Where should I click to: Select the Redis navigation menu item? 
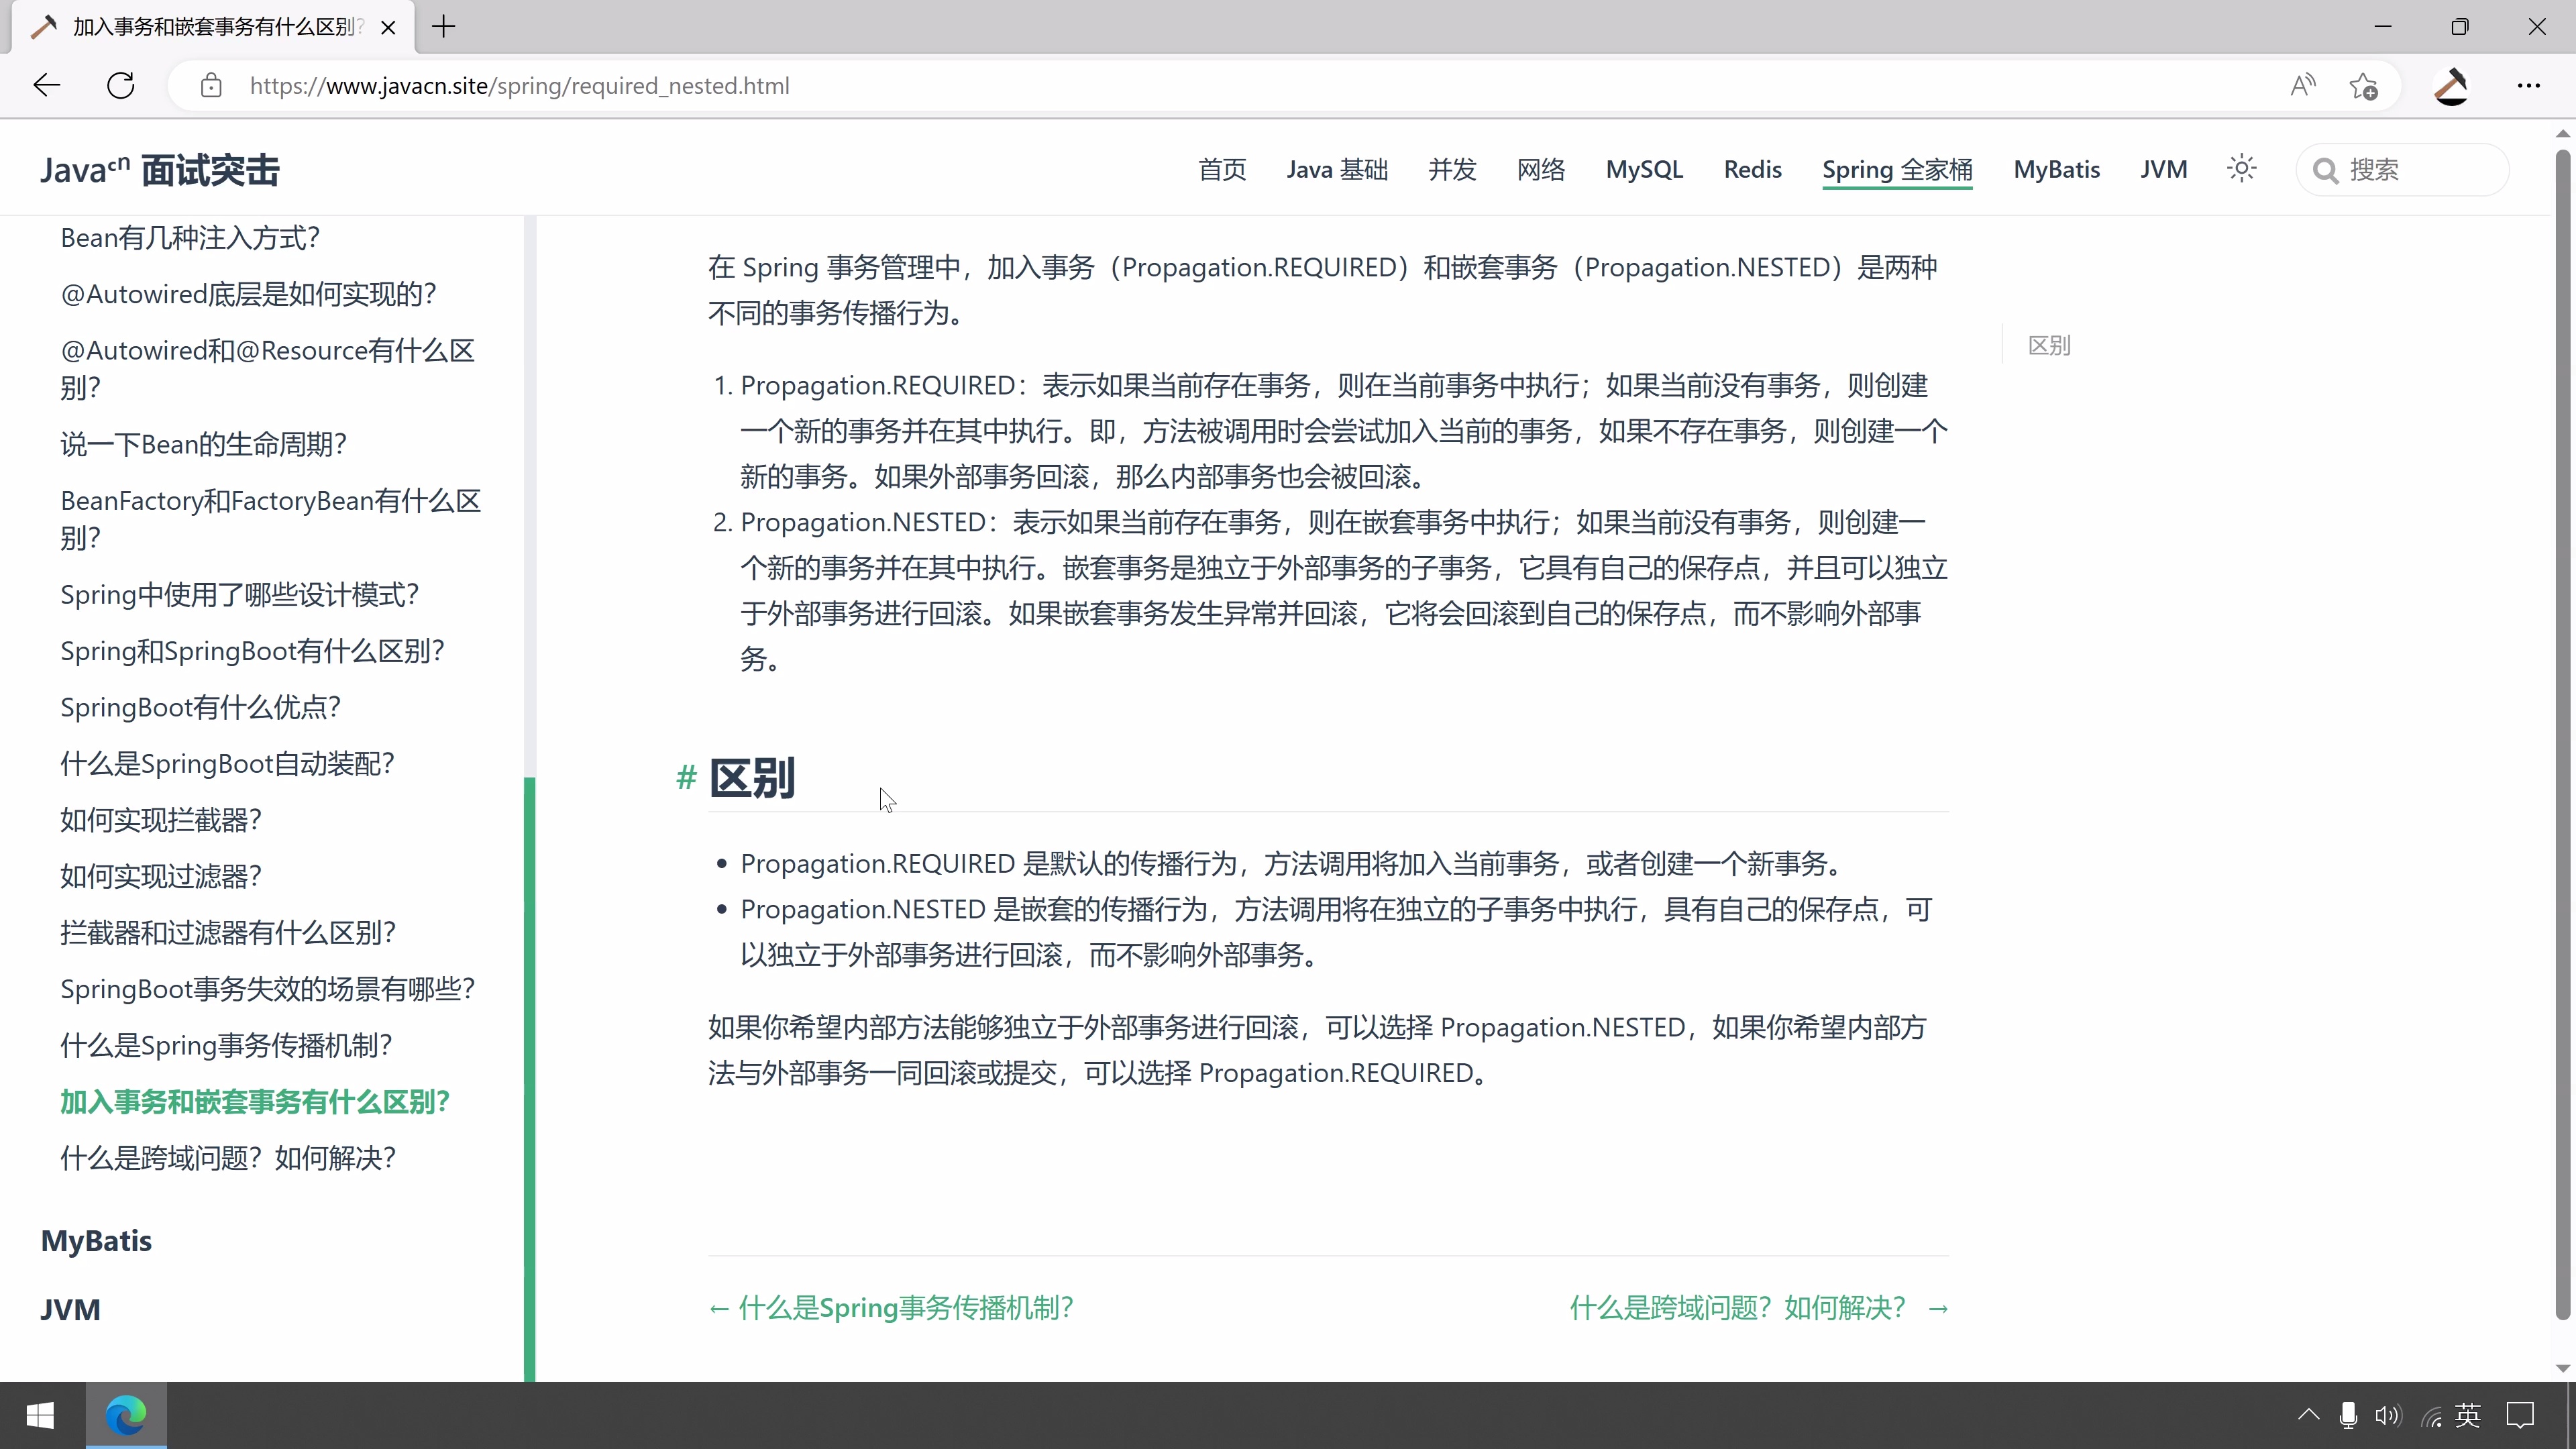point(1753,169)
